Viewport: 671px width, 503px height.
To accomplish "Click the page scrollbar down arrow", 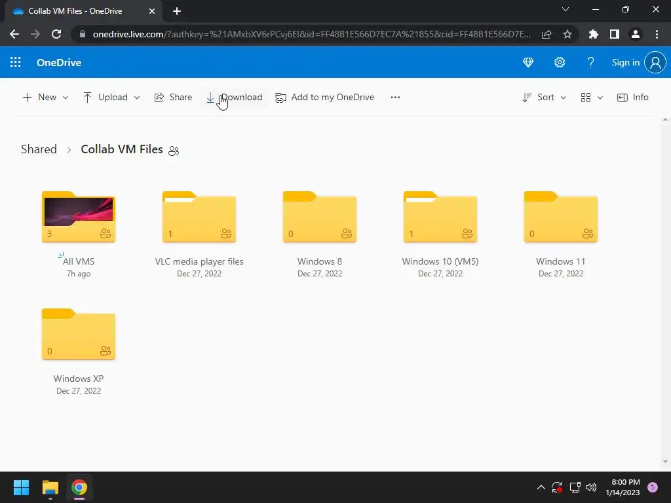I will [x=665, y=462].
